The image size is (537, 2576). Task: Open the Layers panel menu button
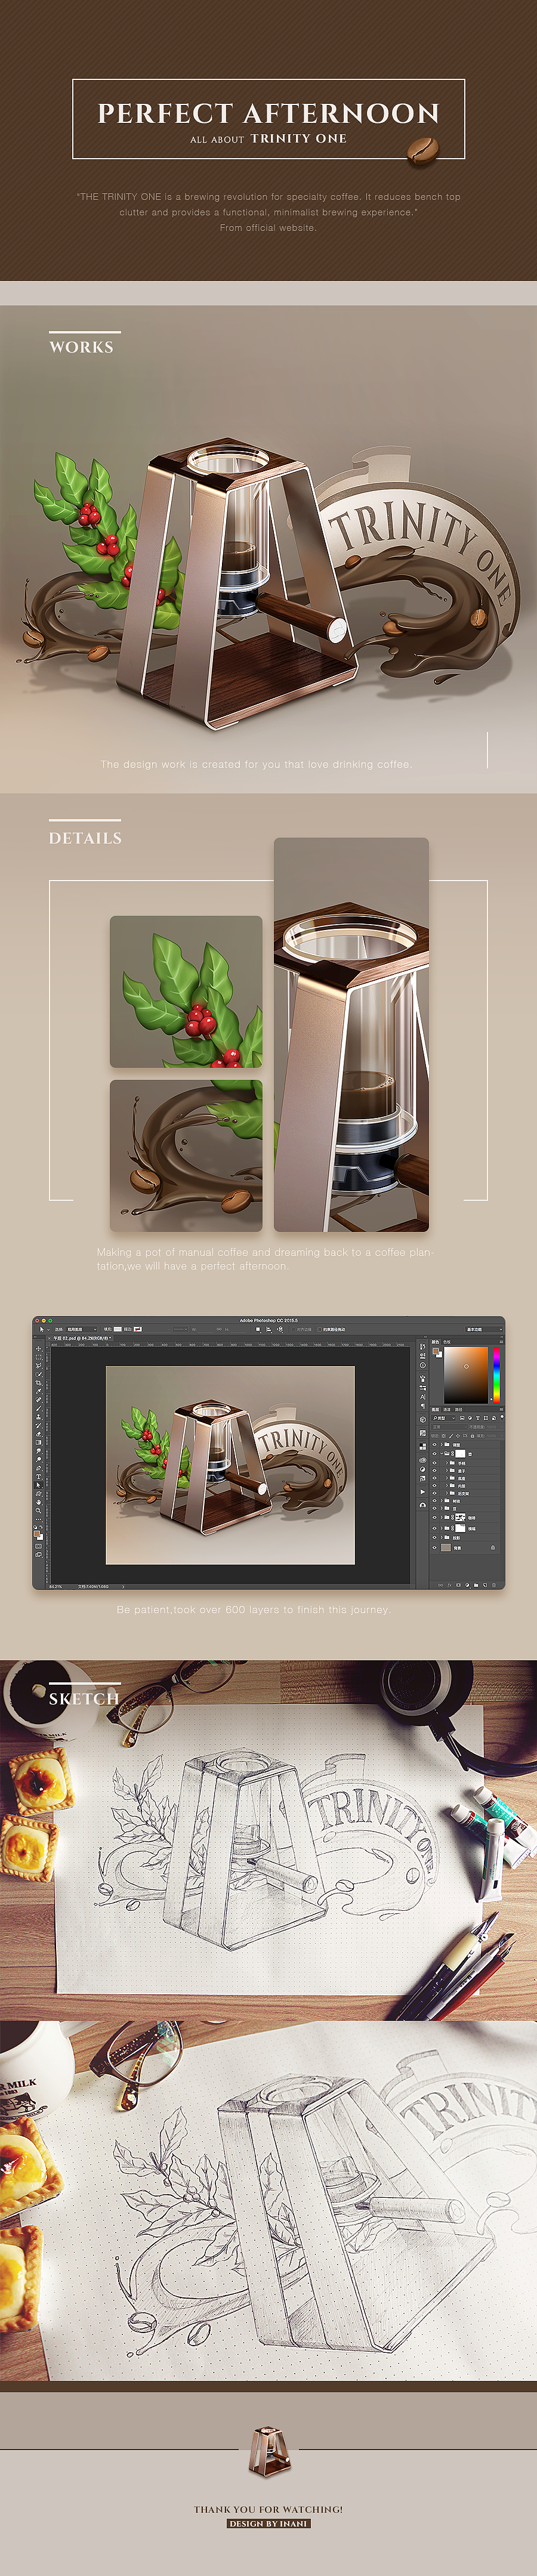[x=501, y=1410]
